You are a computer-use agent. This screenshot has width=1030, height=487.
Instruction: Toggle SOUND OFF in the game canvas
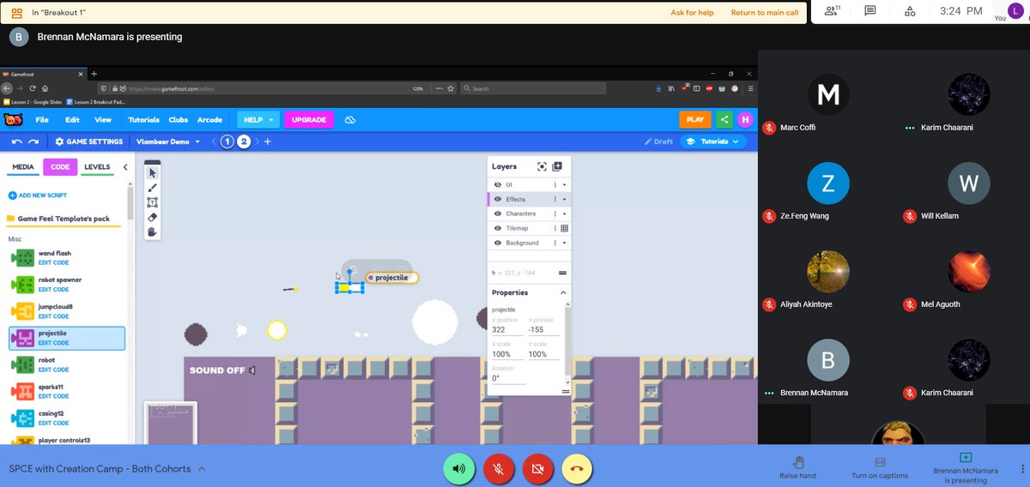[222, 370]
